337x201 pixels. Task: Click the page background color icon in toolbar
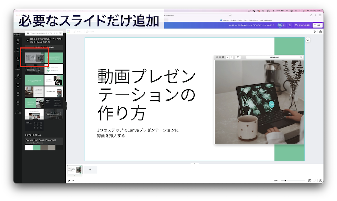pyautogui.click(x=69, y=32)
